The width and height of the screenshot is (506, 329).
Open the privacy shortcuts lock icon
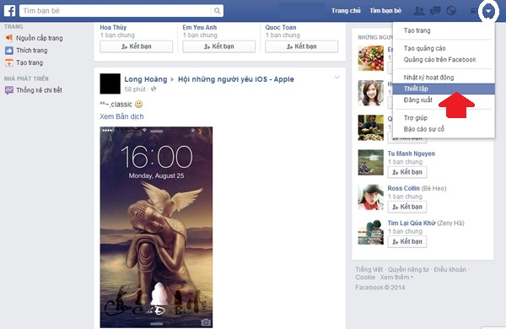tap(474, 11)
